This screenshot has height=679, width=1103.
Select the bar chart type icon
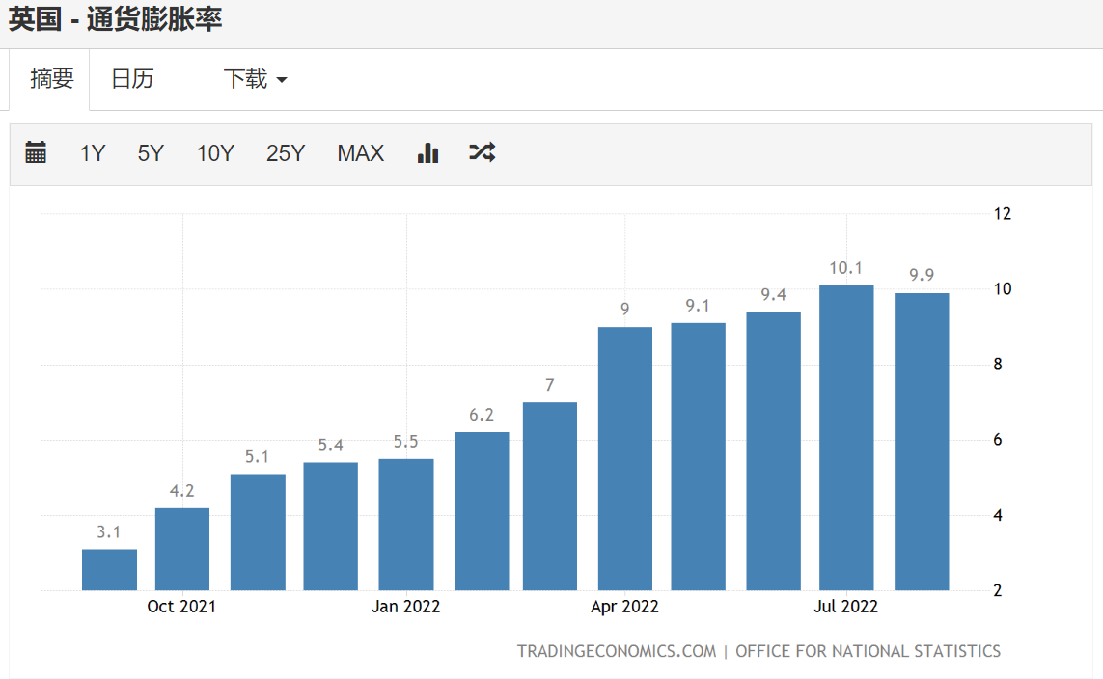click(x=427, y=152)
